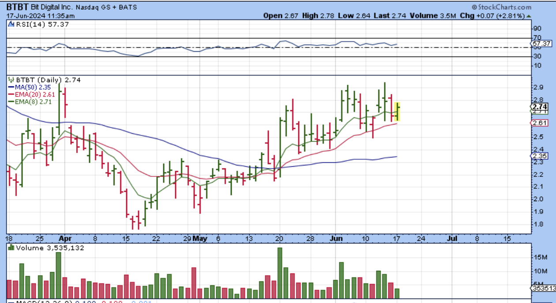556x303 pixels.
Task: Click the 'BTBT (Daily) 2.74' legend label
Action: click(48, 80)
